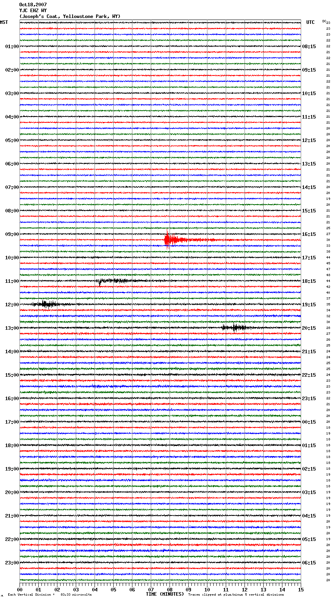Click the 'Each Vertical Division = 83.33 microvolts' note
This screenshot has width=332, height=600.
[x=50, y=595]
